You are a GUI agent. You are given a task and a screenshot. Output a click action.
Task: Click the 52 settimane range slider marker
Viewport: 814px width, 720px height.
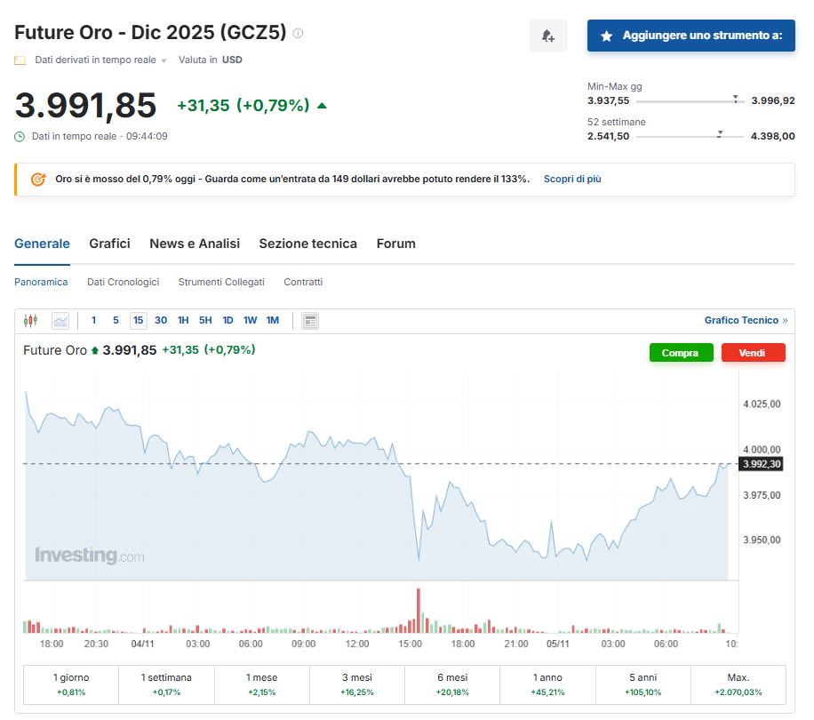pos(718,133)
